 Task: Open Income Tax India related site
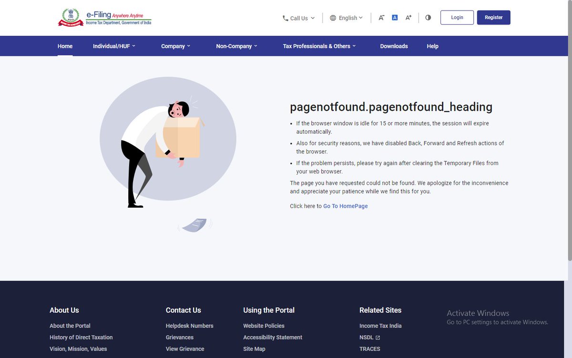point(380,326)
